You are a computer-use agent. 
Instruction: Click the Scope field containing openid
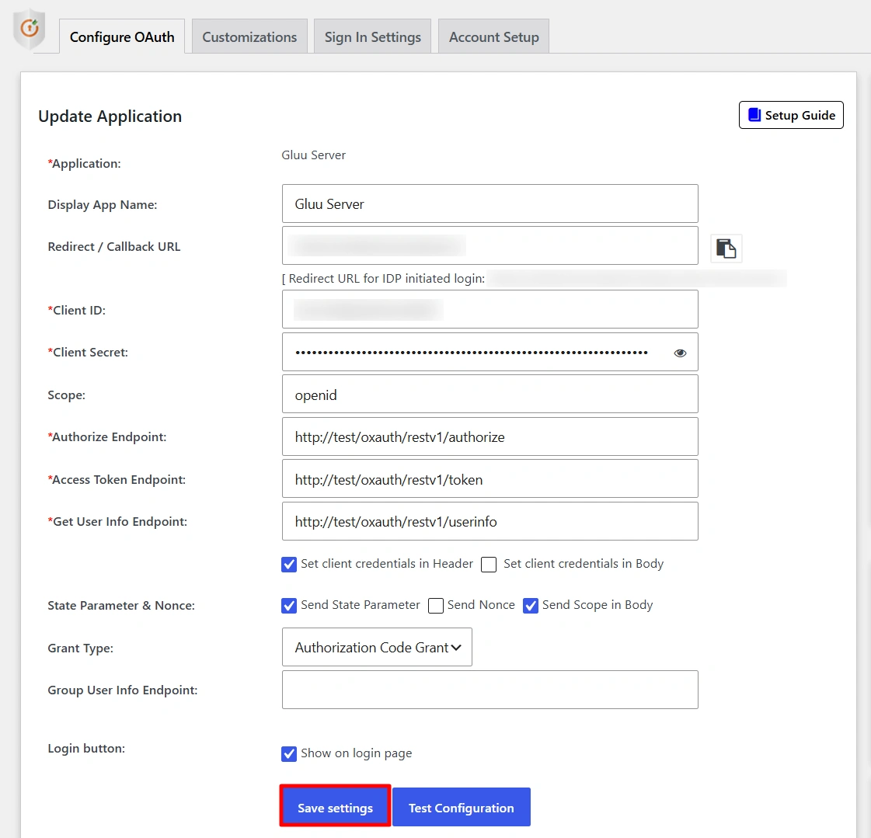[490, 395]
